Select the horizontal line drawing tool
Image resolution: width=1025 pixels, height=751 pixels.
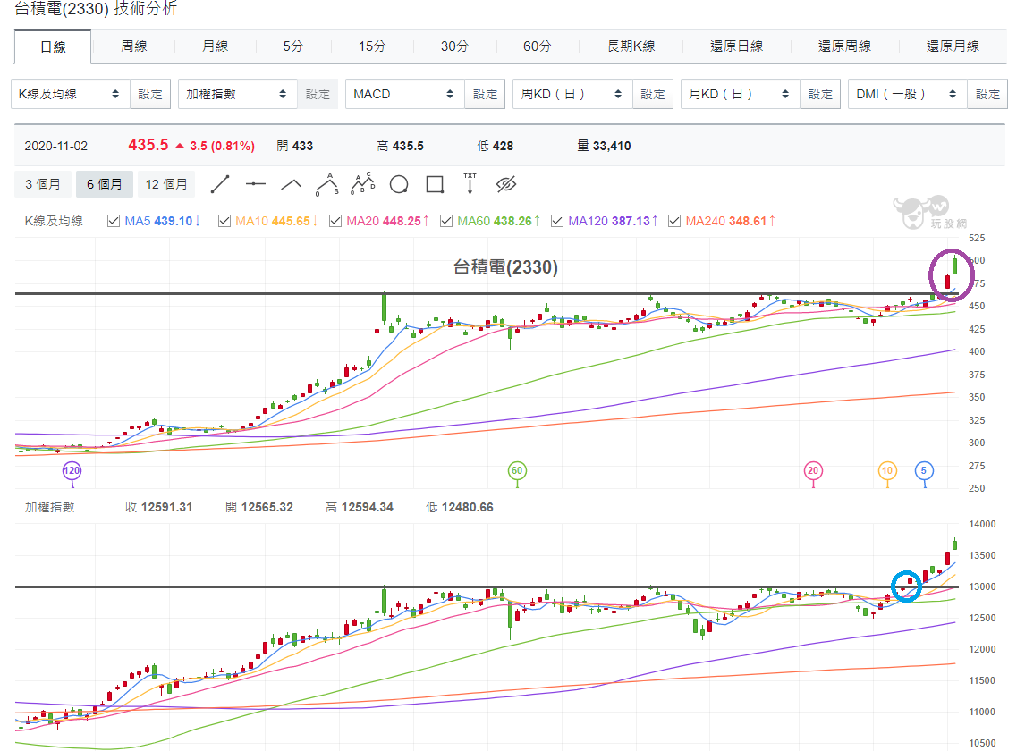(x=256, y=184)
